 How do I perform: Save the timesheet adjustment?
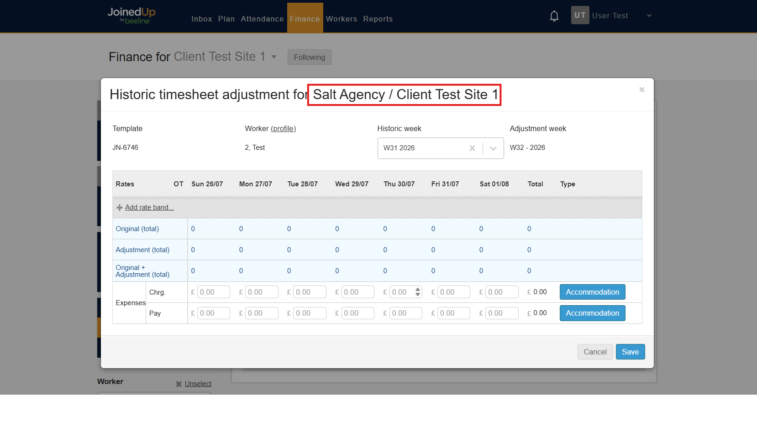(x=630, y=352)
